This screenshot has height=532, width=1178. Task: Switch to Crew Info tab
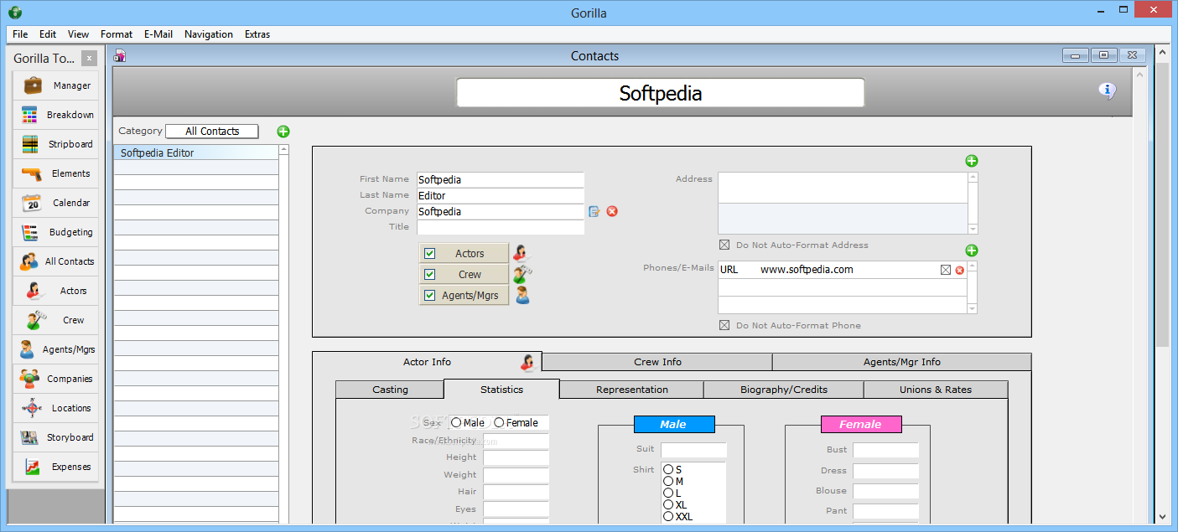[x=657, y=362]
